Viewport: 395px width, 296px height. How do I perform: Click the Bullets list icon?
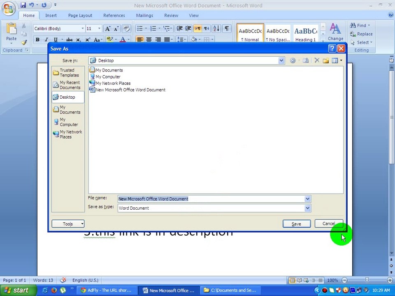pyautogui.click(x=140, y=28)
